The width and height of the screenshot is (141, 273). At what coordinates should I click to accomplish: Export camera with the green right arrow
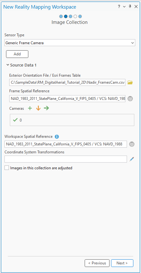[46, 108]
